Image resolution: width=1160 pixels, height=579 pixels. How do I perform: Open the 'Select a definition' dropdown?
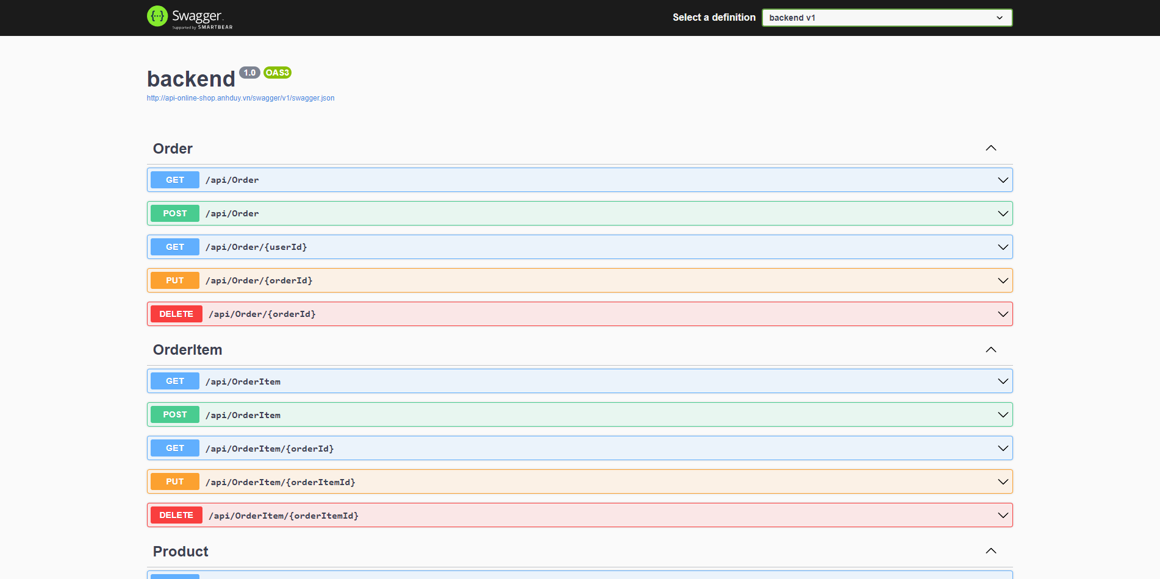pos(886,18)
